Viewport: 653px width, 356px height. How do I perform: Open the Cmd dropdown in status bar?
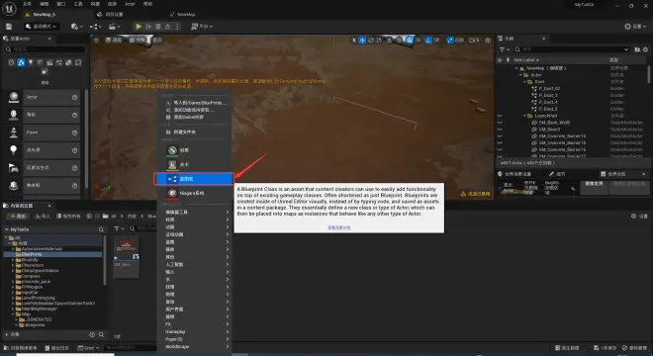88,348
